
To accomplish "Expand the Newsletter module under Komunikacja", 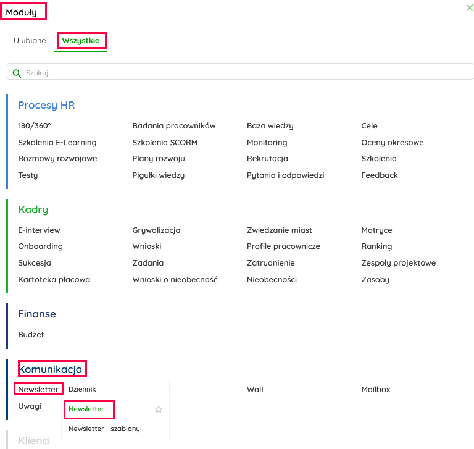I will pyautogui.click(x=38, y=390).
